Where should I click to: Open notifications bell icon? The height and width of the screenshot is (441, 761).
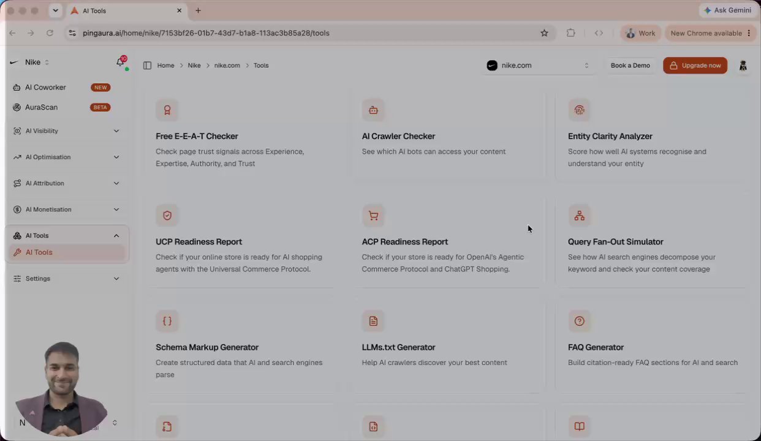click(x=121, y=62)
